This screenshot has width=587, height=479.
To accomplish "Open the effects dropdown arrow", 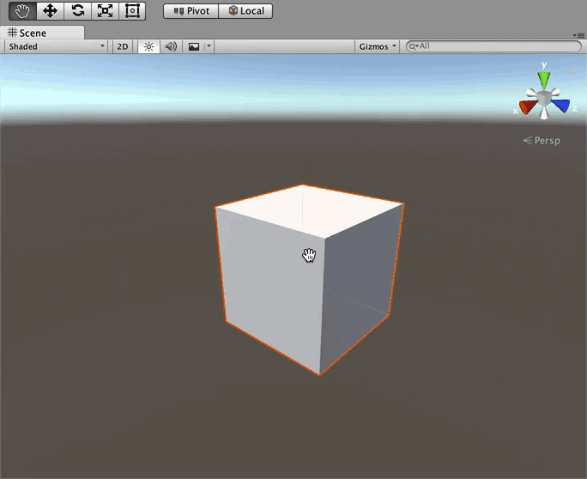I will click(209, 46).
